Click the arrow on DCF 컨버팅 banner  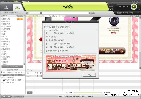coord(122,51)
